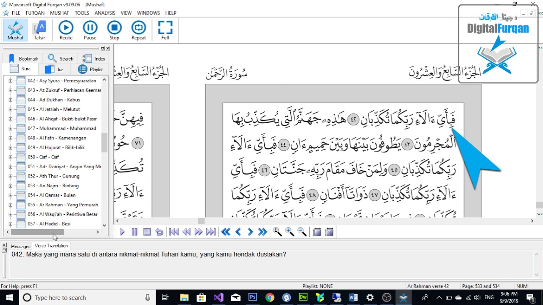Go to previous page single-left chevron
The width and height of the screenshot is (543, 305).
tap(238, 232)
